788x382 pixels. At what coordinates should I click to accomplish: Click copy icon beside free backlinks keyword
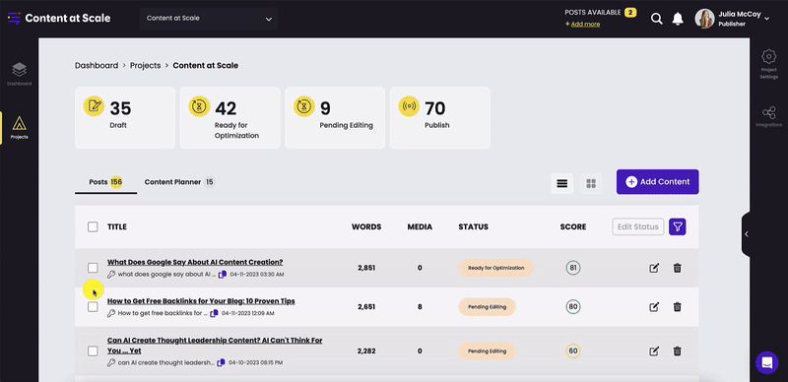point(214,313)
